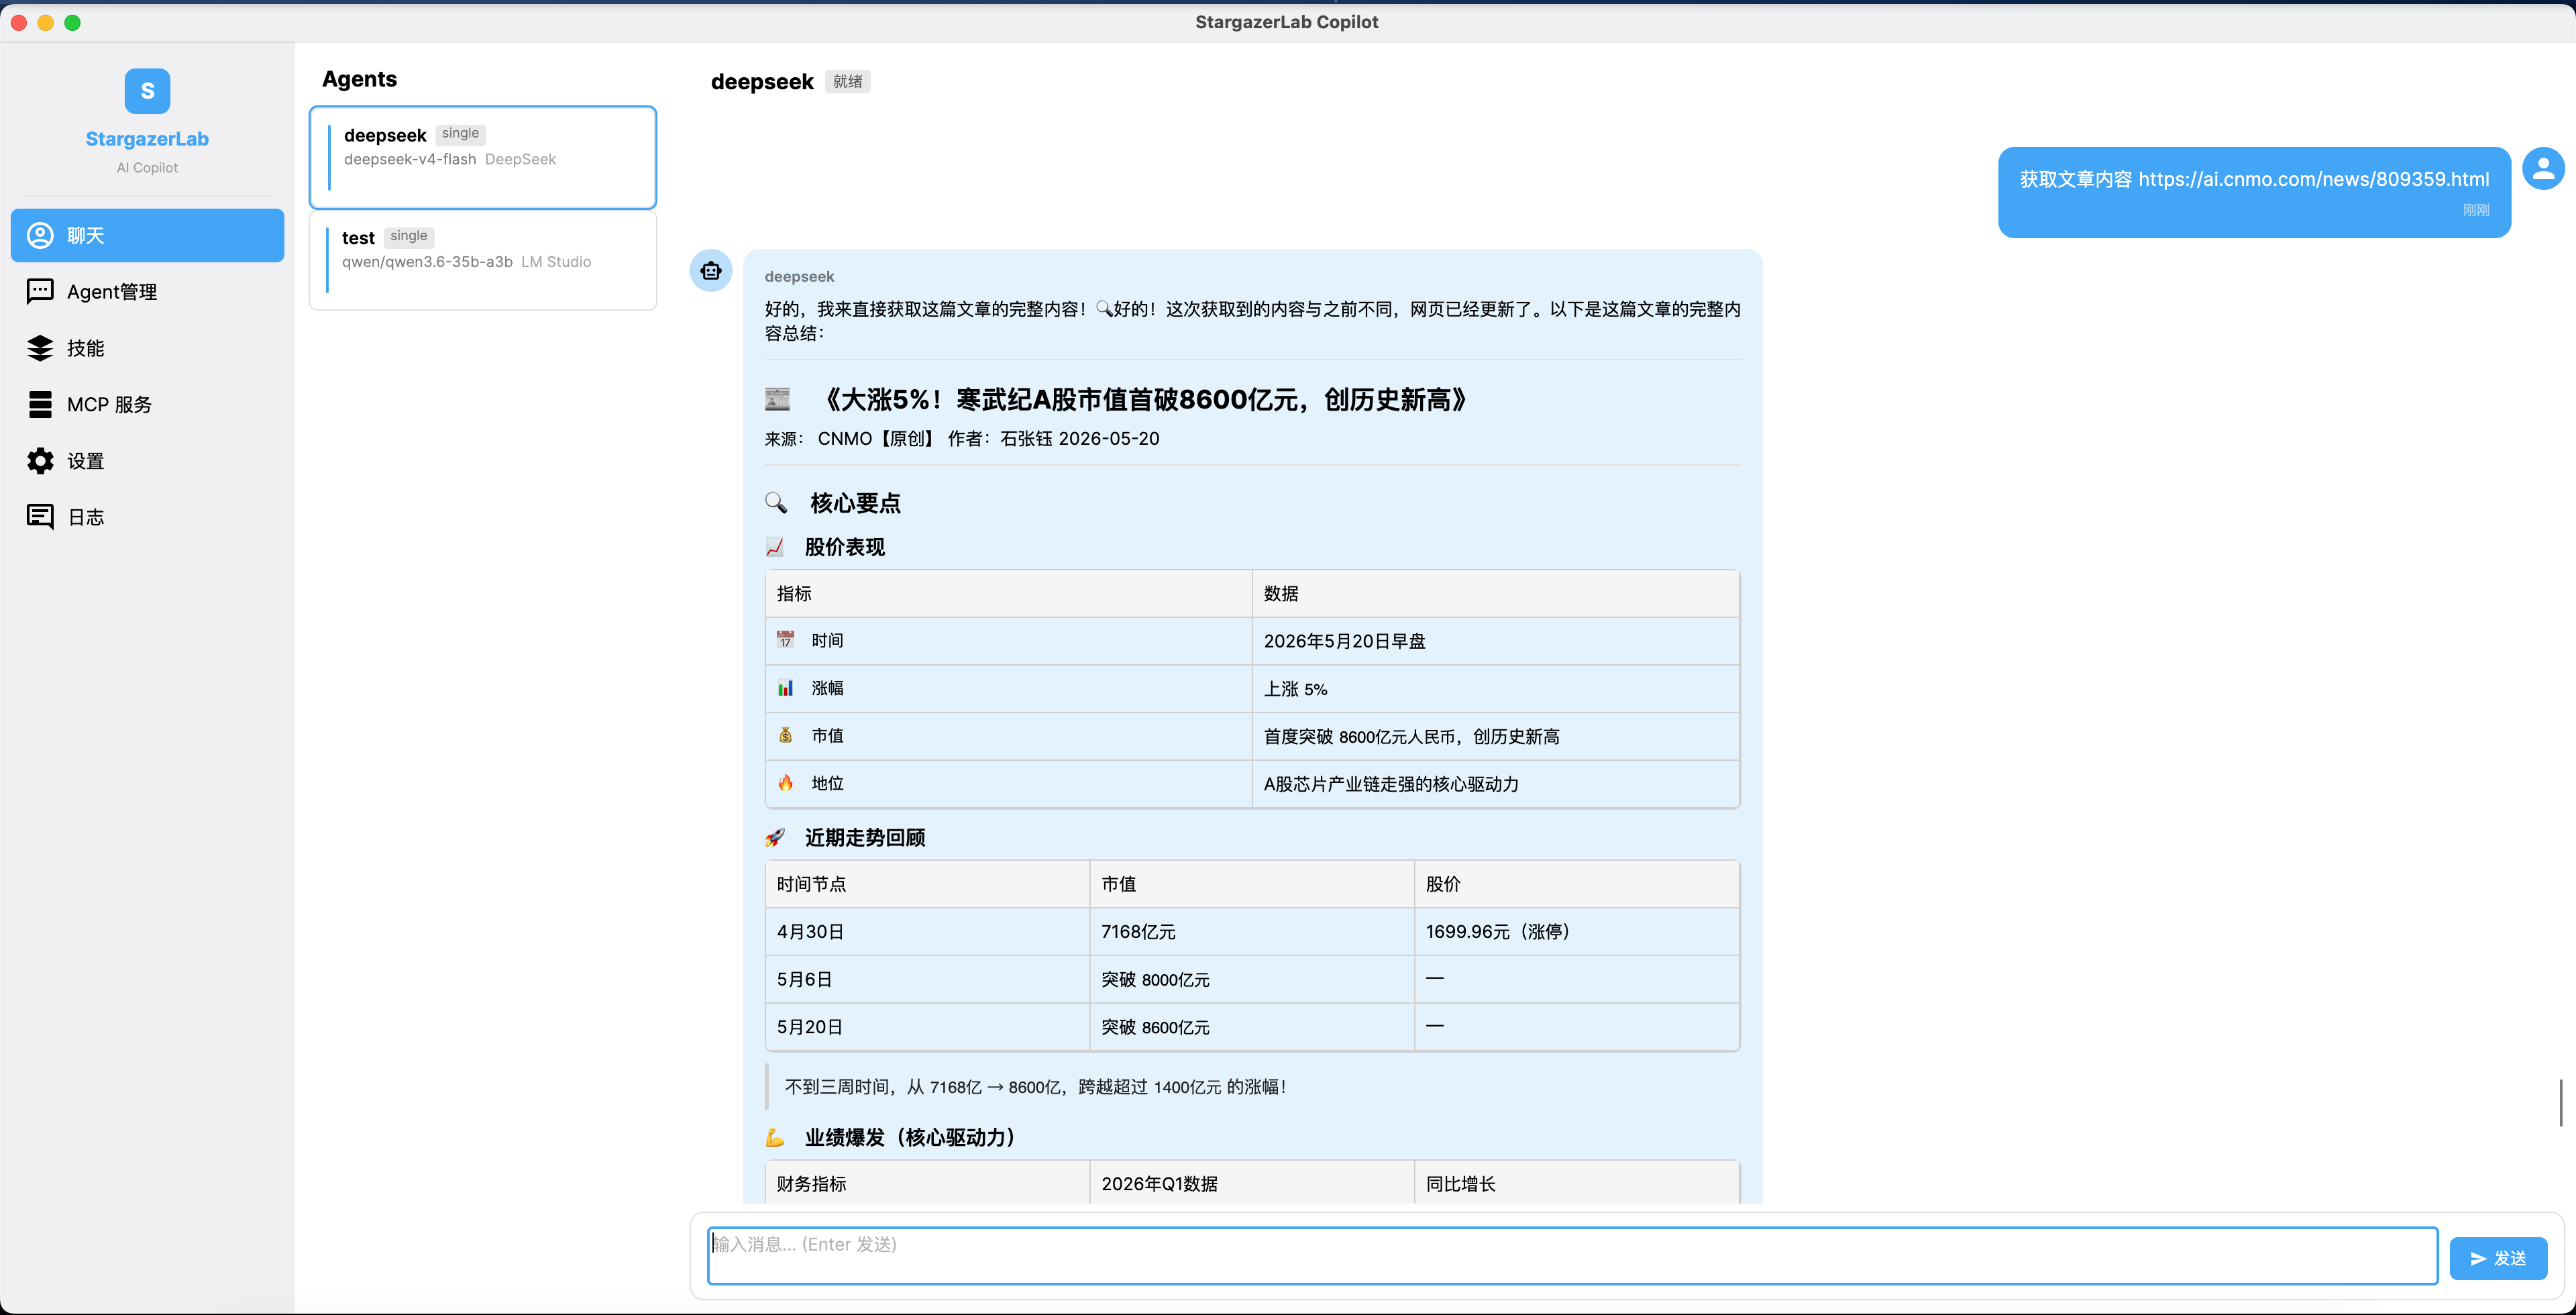2576x1315 pixels.
Task: Click the calendar icon in 时间 row
Action: point(786,640)
